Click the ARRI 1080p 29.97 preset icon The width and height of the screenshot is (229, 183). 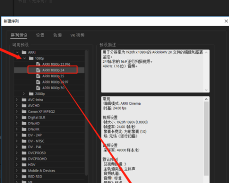pyautogui.click(x=38, y=82)
